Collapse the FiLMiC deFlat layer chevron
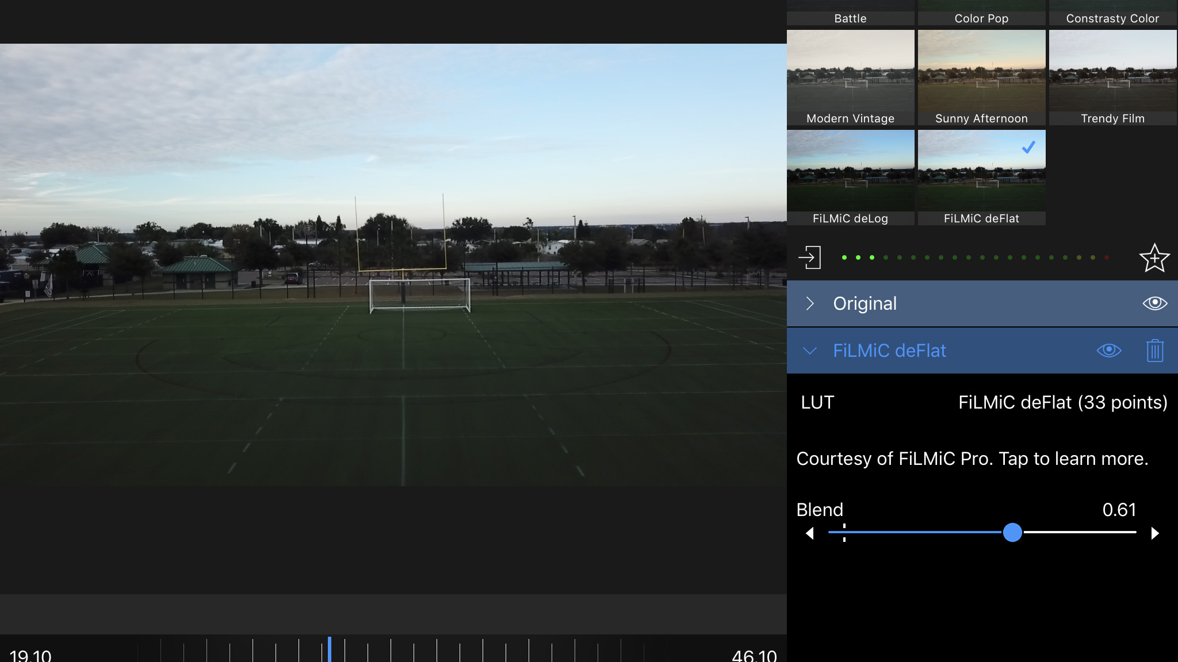The width and height of the screenshot is (1178, 662). pyautogui.click(x=810, y=351)
